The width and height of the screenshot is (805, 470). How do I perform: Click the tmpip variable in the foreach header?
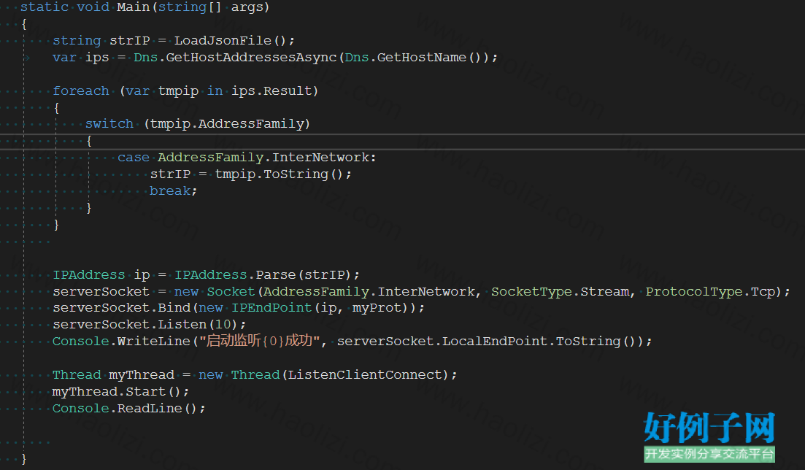(178, 91)
